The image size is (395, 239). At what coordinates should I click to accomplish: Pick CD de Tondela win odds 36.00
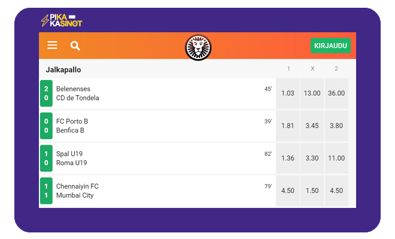336,93
